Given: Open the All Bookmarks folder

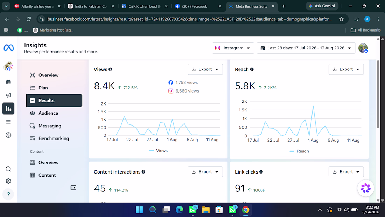Looking at the screenshot, I should pos(366,30).
